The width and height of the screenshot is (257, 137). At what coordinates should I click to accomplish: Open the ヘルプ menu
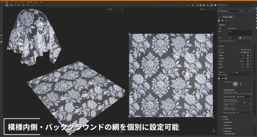[x=41, y=2]
